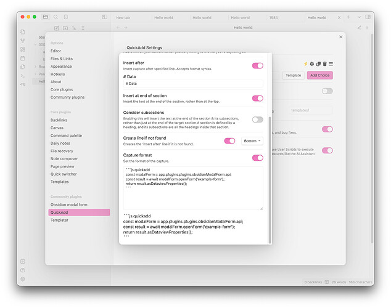Close the active Hello world tab
Image resolution: width=391 pixels, height=308 pixels.
click(x=339, y=18)
